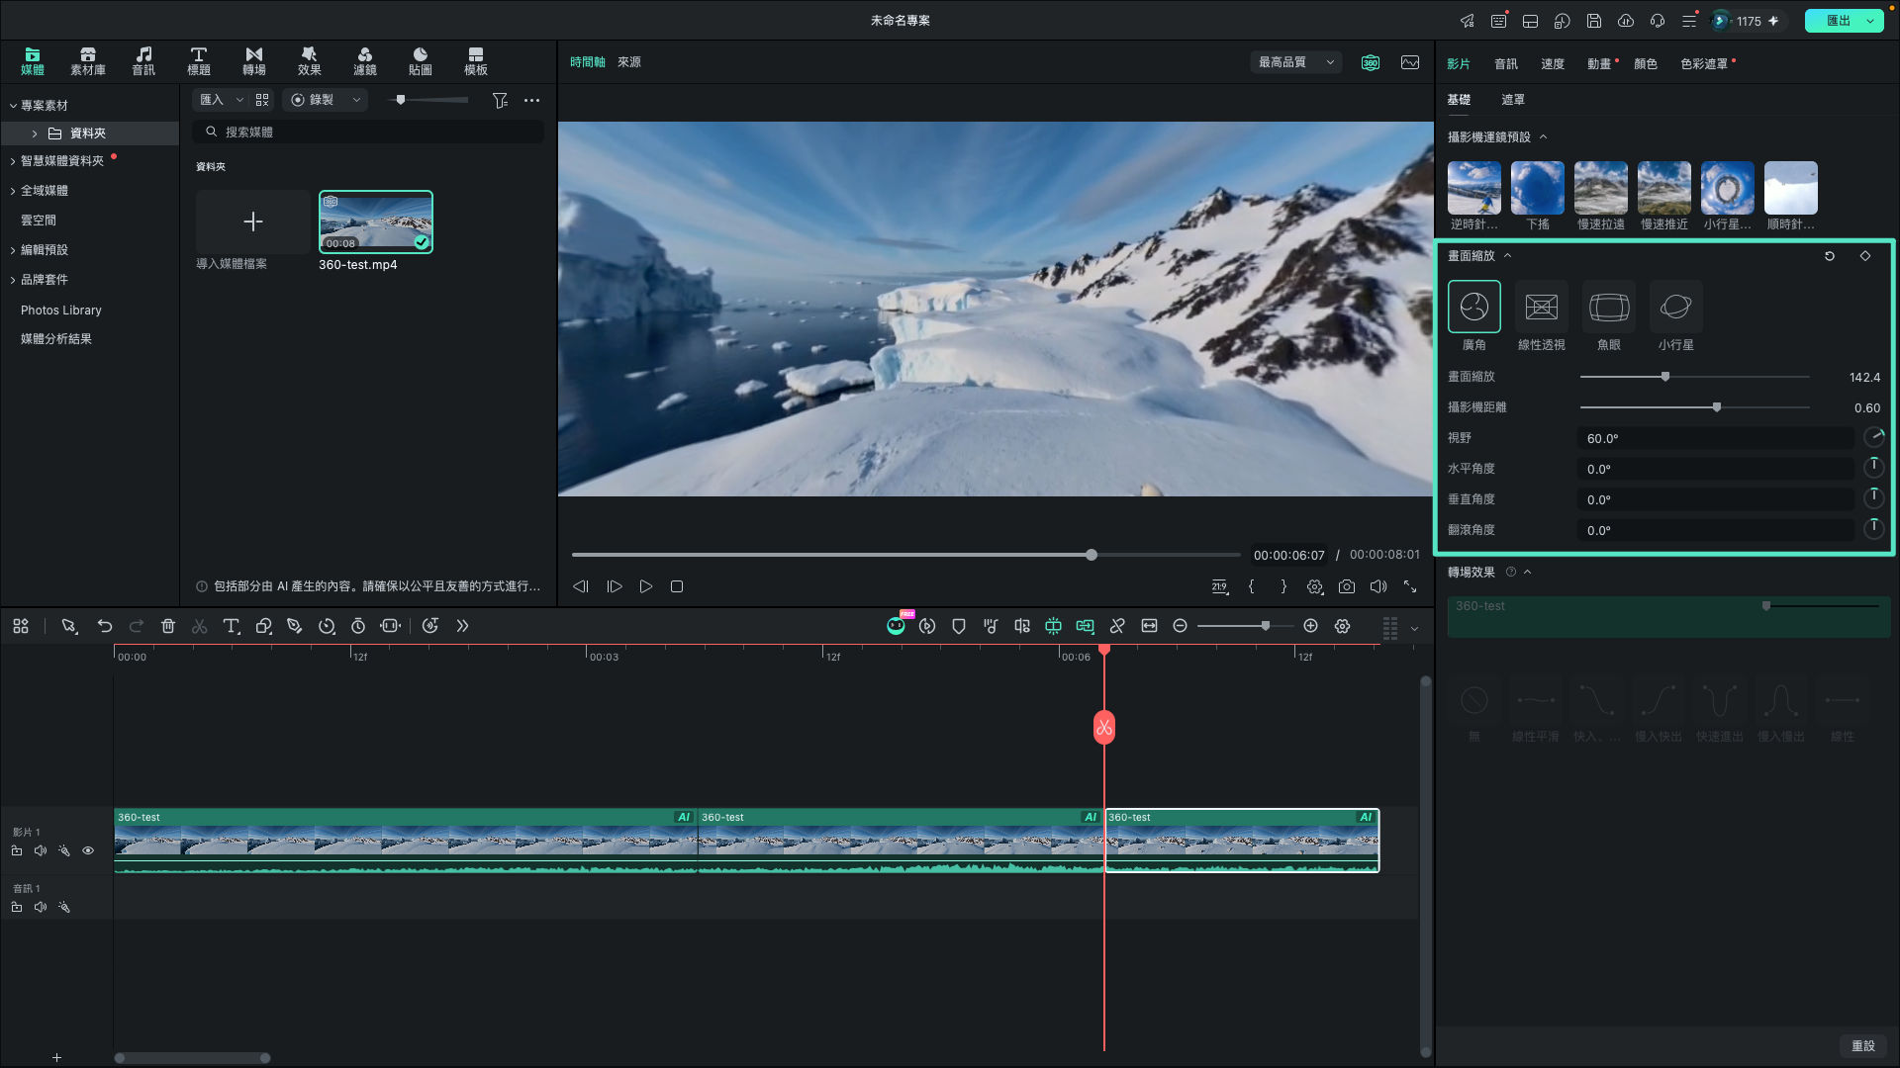
Task: Switch to the 速度 tab in properties
Action: [x=1553, y=64]
